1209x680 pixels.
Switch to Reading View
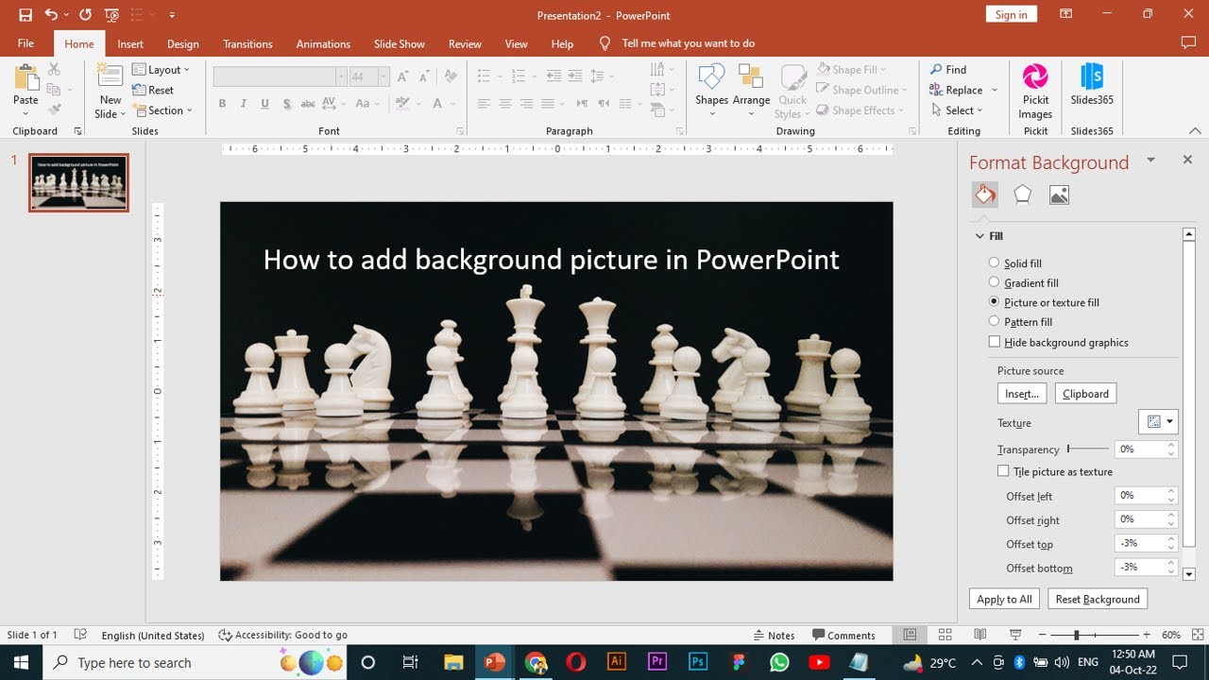pyautogui.click(x=980, y=635)
